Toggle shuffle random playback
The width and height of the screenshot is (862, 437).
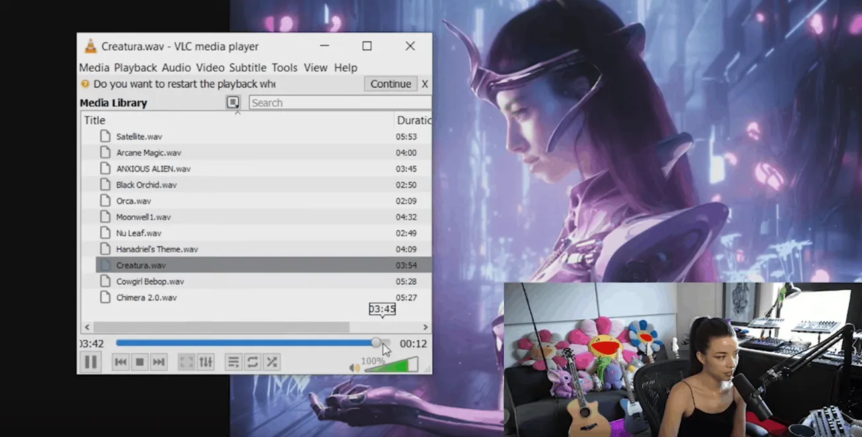click(272, 362)
